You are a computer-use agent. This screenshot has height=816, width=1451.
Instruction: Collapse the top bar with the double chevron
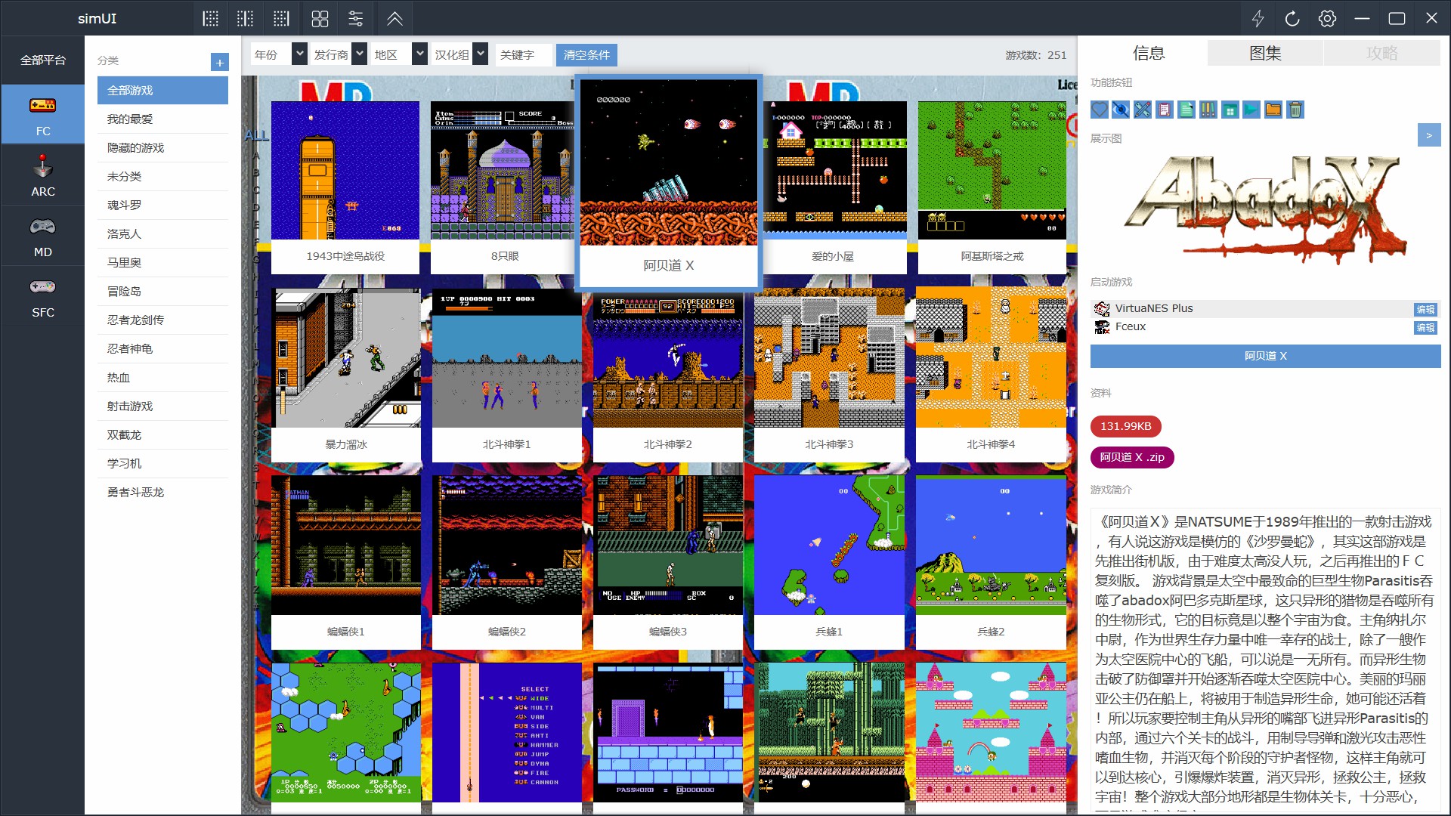(x=394, y=18)
